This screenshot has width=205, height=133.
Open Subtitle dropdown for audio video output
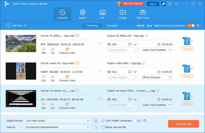click(122, 77)
